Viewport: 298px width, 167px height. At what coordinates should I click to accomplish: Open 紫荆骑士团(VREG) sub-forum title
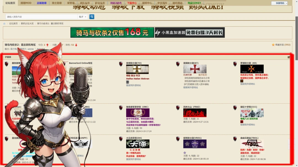pyautogui.click(x=192, y=138)
